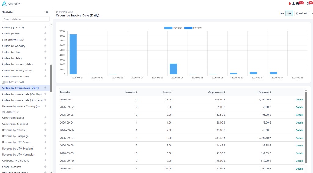Toggle the Revenue series in chart legend
This screenshot has height=173, width=313.
[173, 28]
